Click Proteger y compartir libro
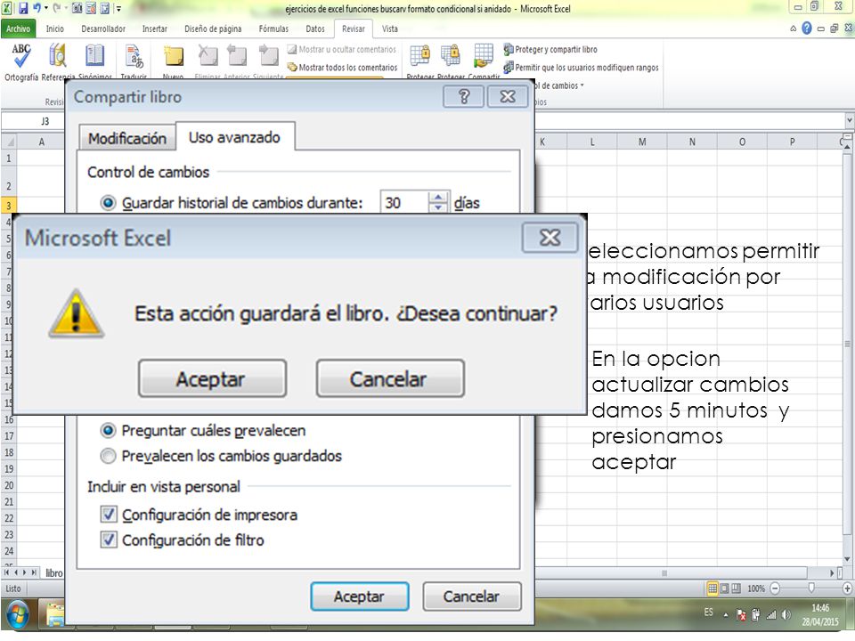This screenshot has height=641, width=855. pyautogui.click(x=550, y=50)
